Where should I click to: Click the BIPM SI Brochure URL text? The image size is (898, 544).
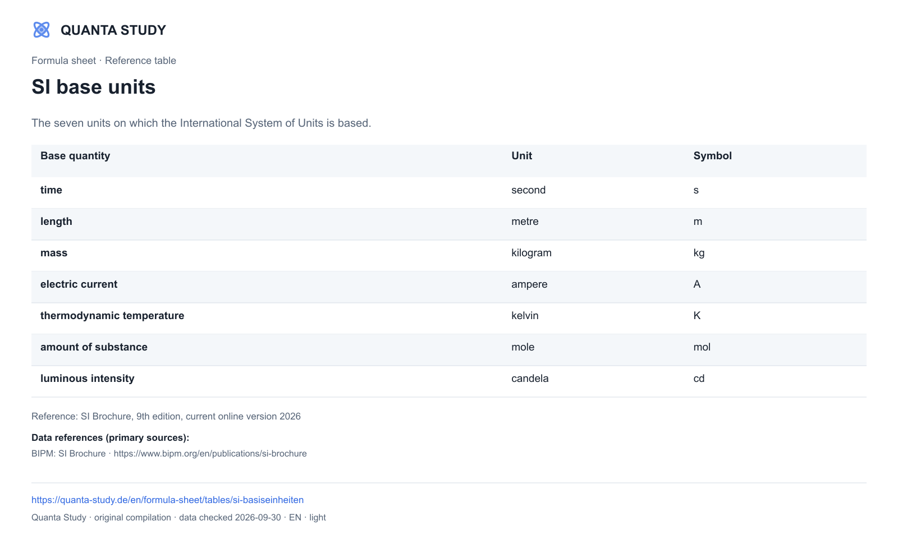210,454
